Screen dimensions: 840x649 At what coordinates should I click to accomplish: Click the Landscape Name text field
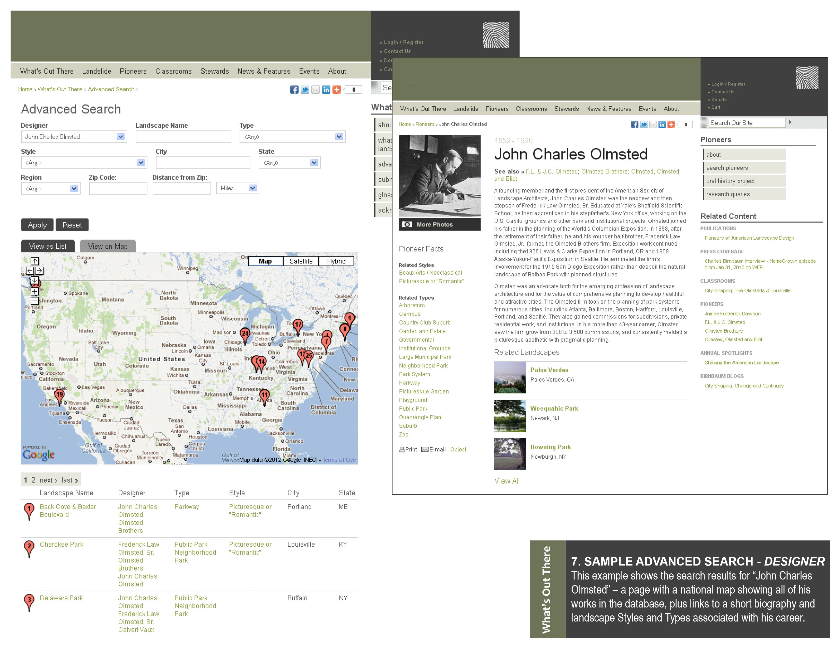click(x=184, y=136)
